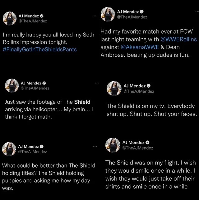
Task: Expand the menu on the helicopter footage tweet
Action: [97, 83]
